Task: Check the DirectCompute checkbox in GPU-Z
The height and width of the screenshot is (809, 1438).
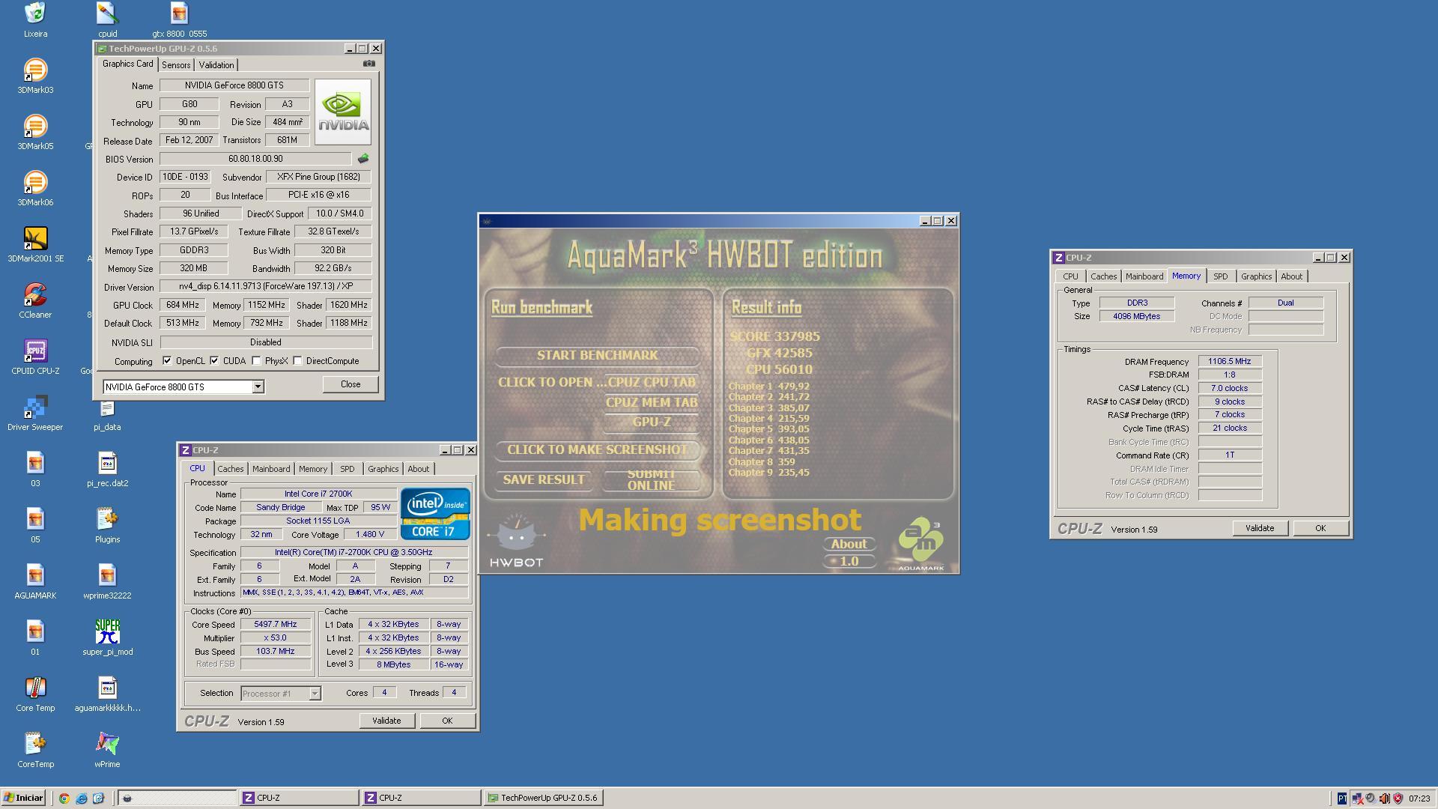Action: (298, 360)
